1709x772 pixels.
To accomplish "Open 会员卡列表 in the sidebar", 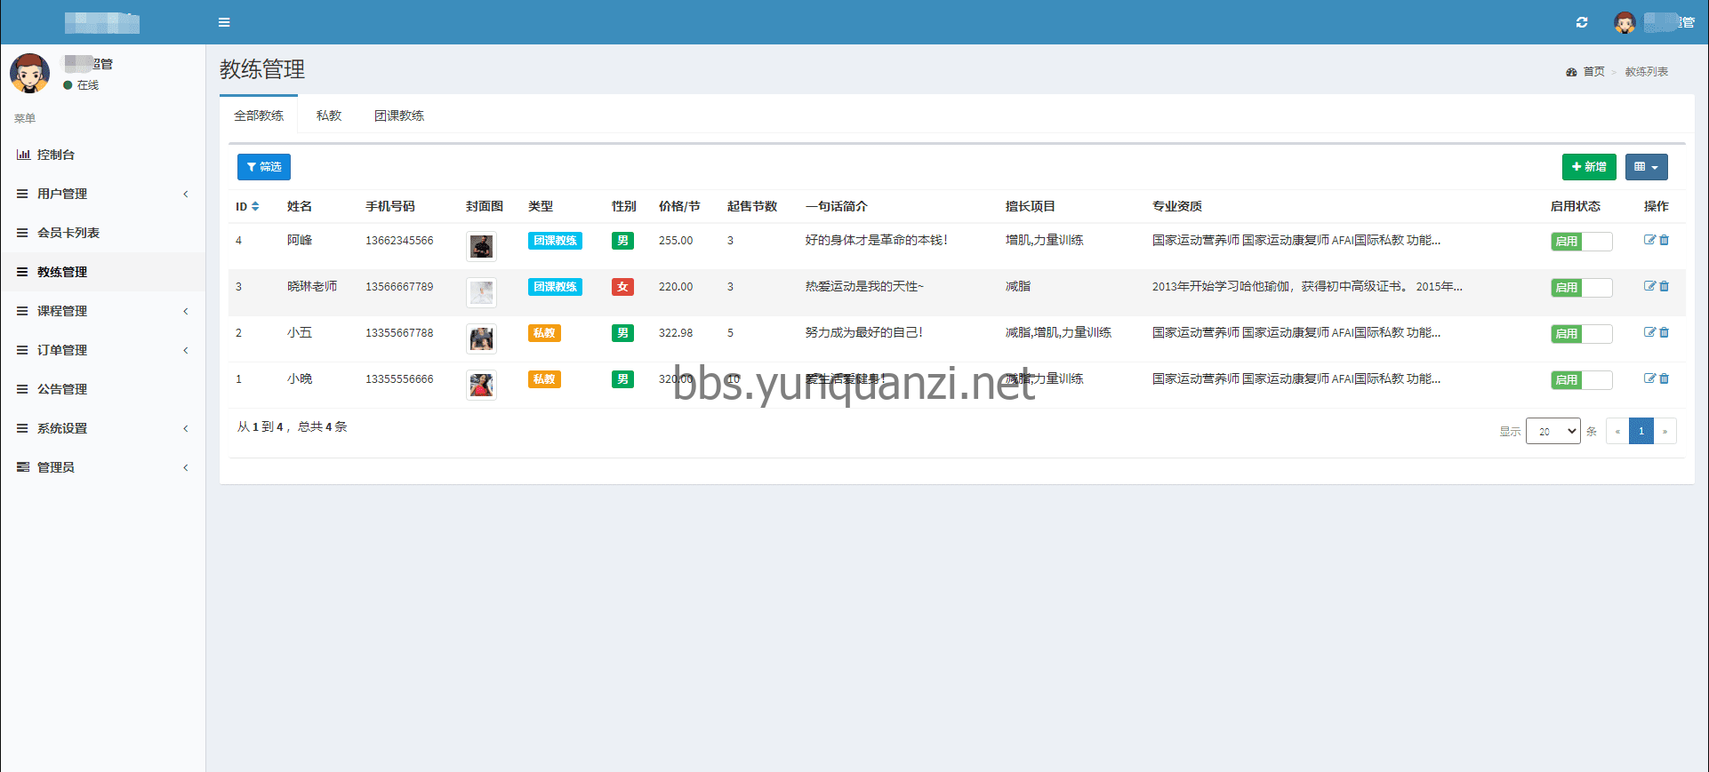I will (x=68, y=233).
